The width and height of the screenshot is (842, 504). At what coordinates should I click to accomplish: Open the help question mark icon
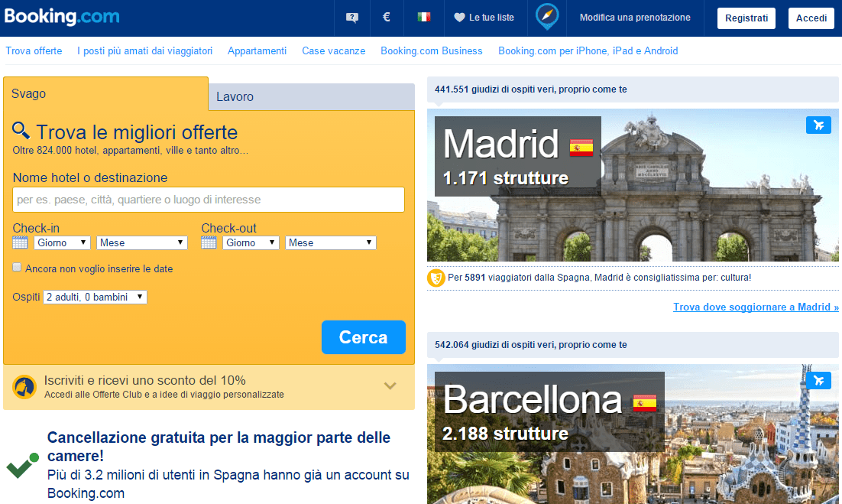[351, 18]
